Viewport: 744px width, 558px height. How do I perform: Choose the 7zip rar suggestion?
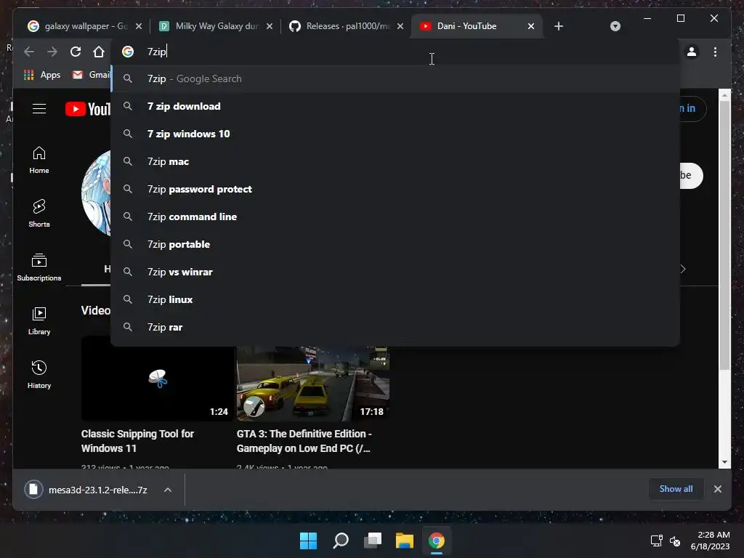(x=395, y=327)
